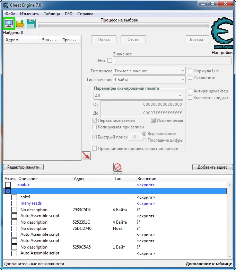
Task: Check Приостановить процесс игры при поиске
Action: click(x=95, y=148)
